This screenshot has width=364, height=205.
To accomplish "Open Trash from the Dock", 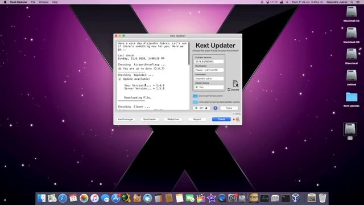I will [322, 198].
